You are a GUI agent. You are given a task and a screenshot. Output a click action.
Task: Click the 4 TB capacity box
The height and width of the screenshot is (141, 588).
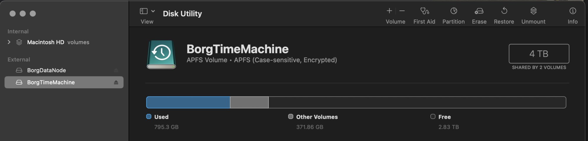tap(539, 54)
